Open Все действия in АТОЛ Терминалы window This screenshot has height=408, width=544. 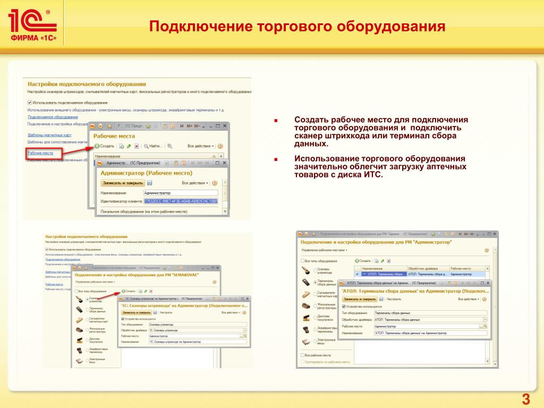[x=469, y=299]
